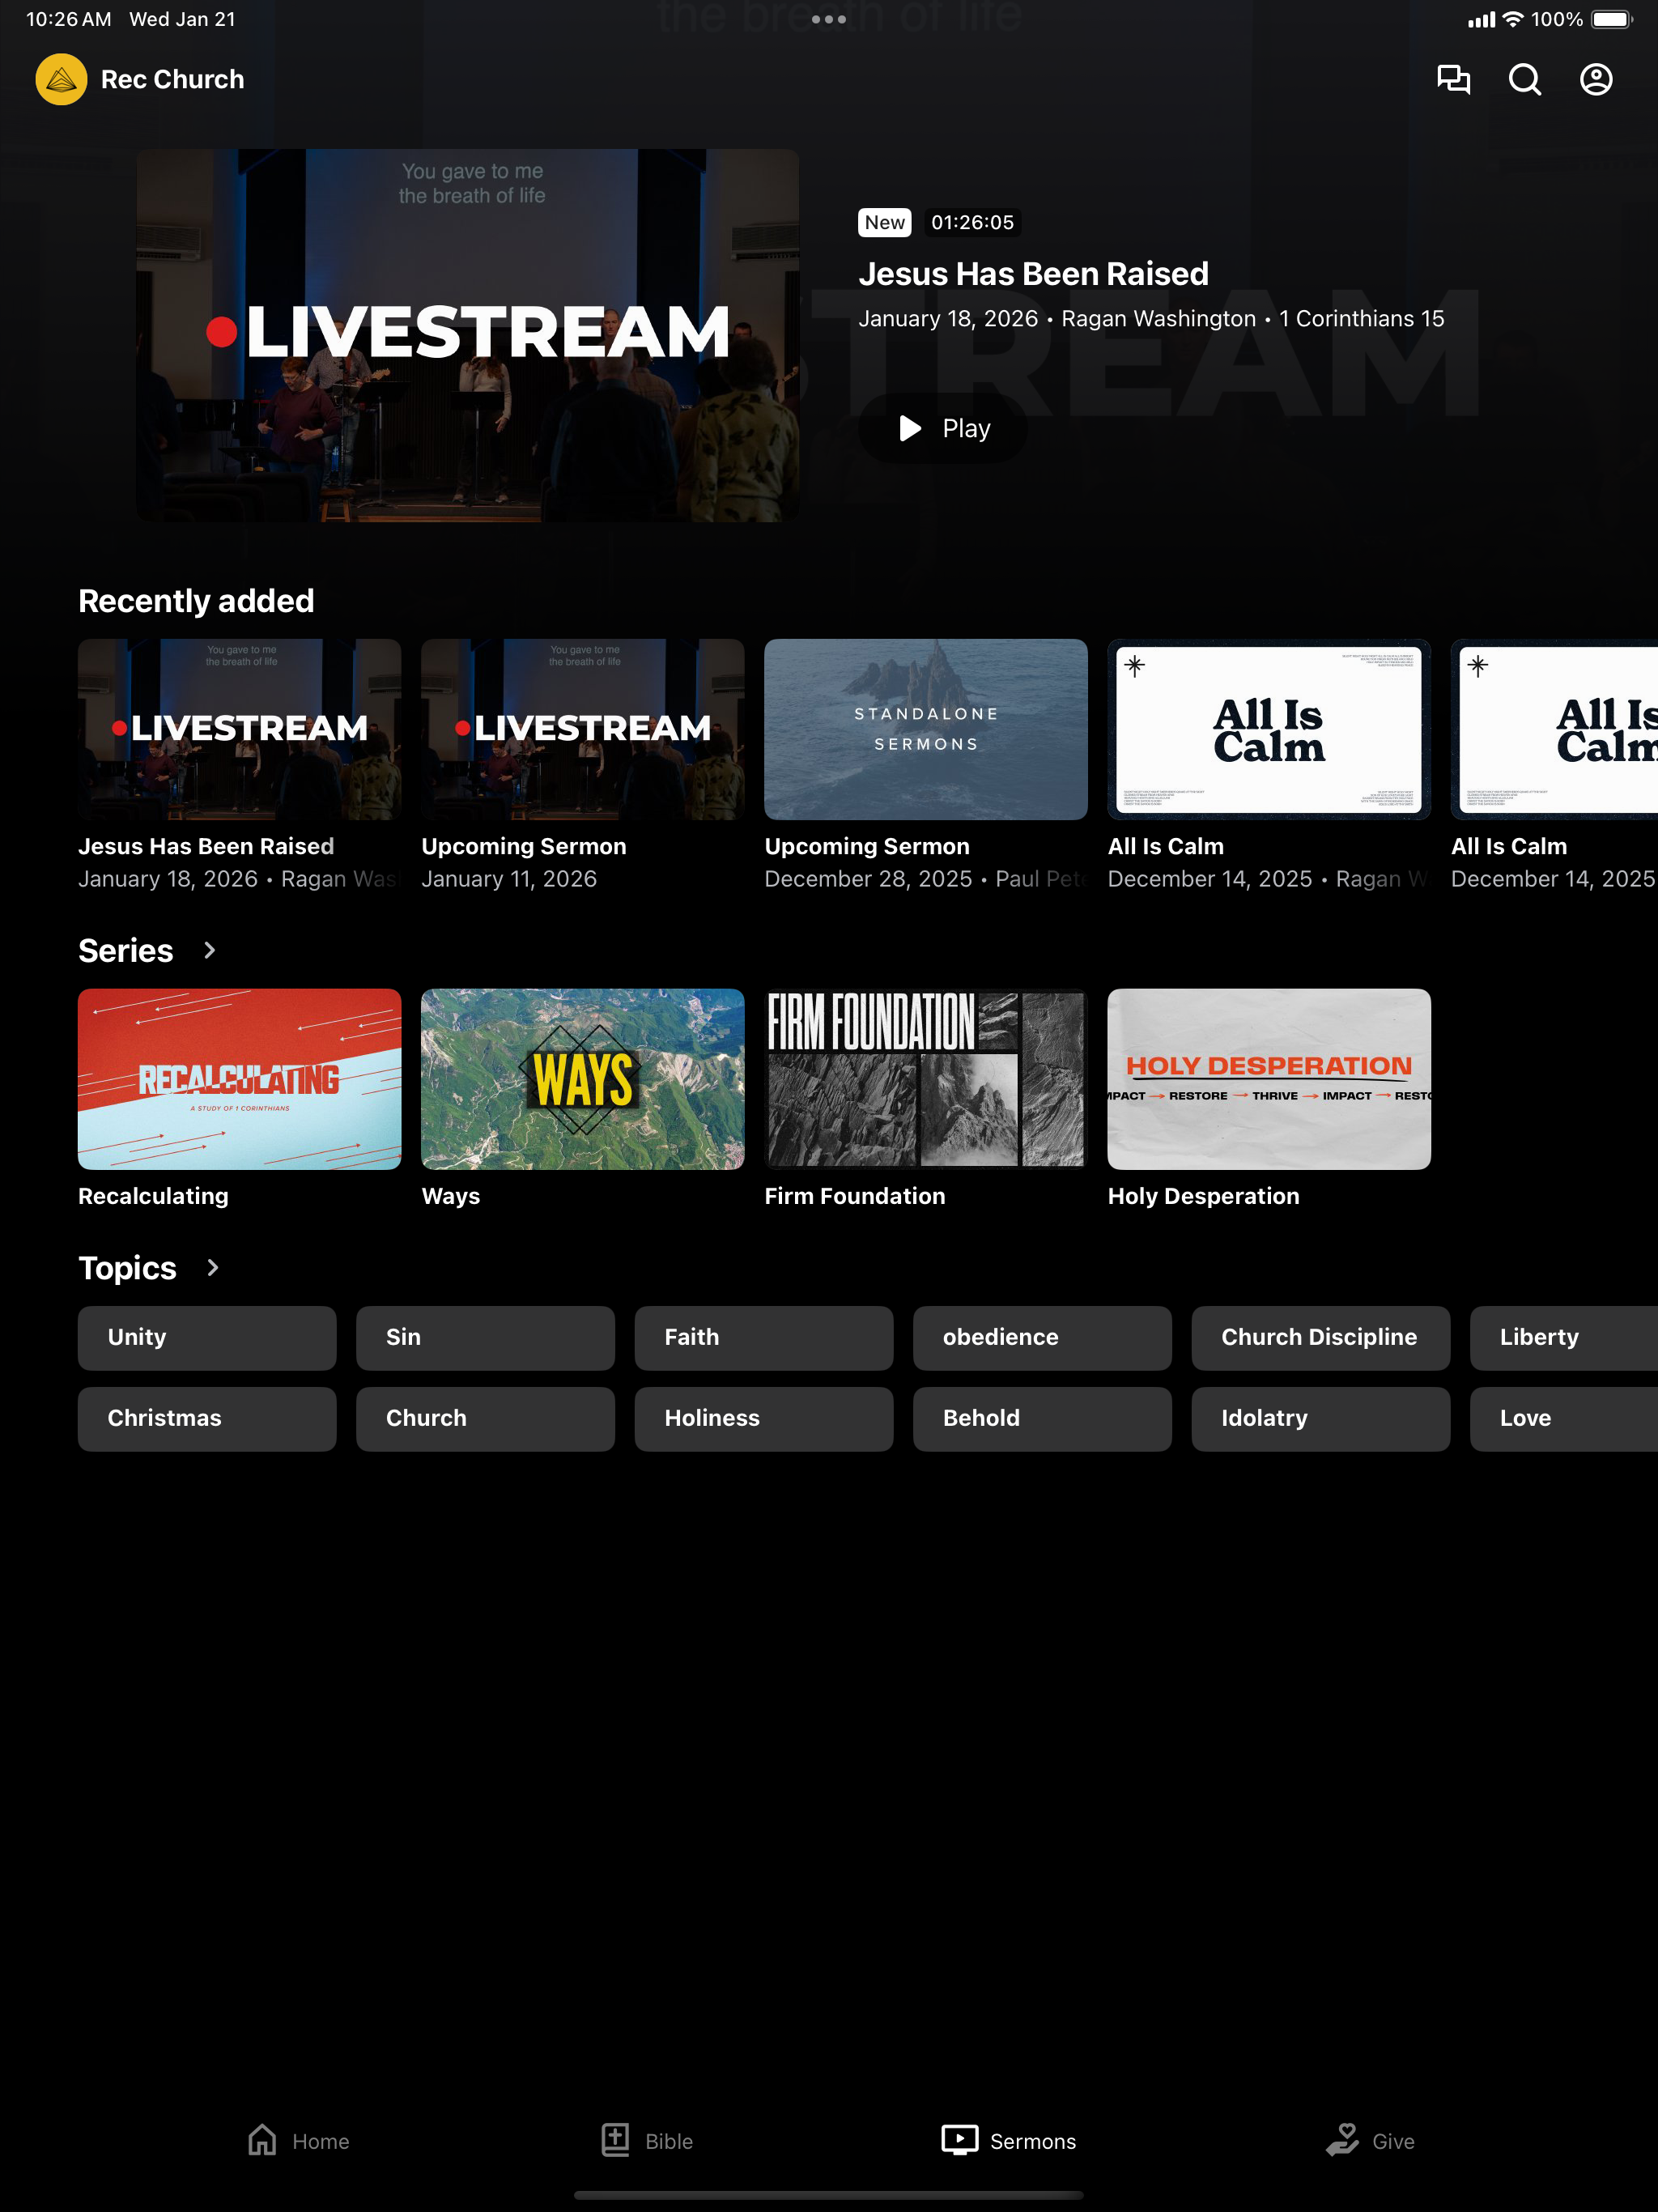Open Jesus Has Been Raised recent thumbnail
The width and height of the screenshot is (1658, 2212).
240,729
